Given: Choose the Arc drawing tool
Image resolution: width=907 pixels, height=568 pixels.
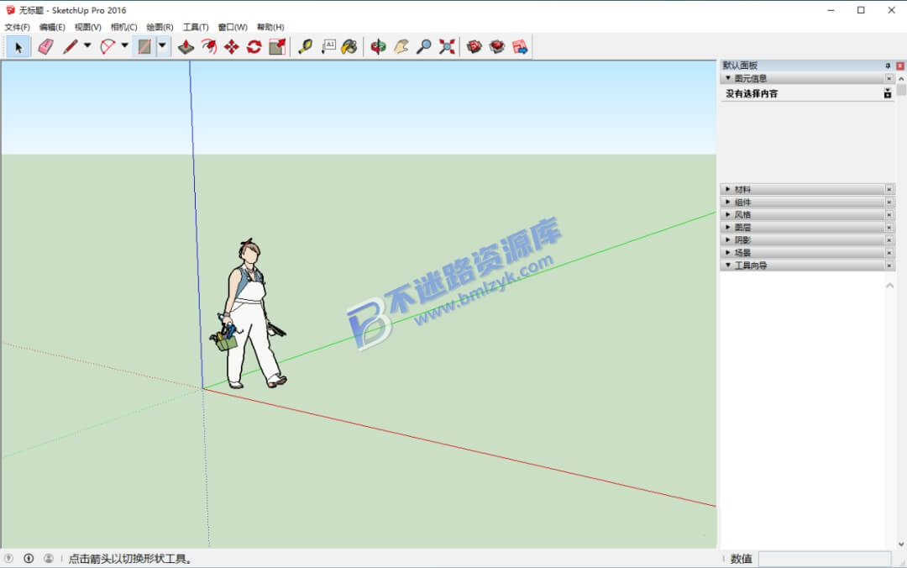Looking at the screenshot, I should coord(107,47).
